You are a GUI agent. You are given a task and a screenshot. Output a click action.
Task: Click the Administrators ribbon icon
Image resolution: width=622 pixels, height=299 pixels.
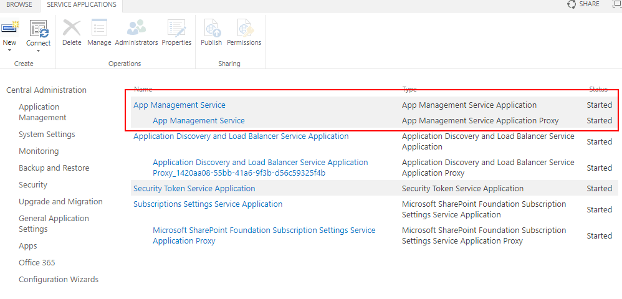(x=136, y=29)
